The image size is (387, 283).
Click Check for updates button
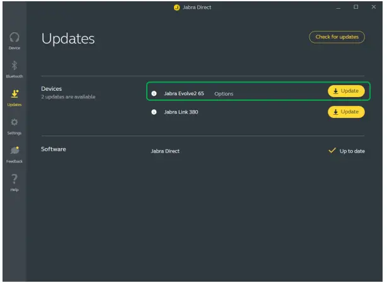(x=337, y=37)
